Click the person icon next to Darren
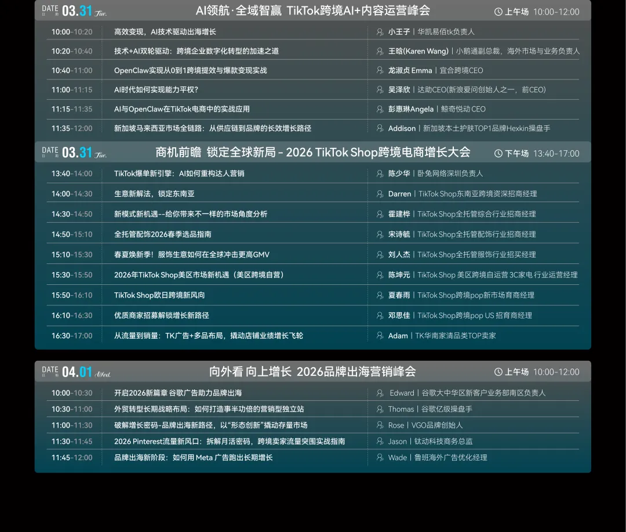This screenshot has width=626, height=532. [380, 194]
